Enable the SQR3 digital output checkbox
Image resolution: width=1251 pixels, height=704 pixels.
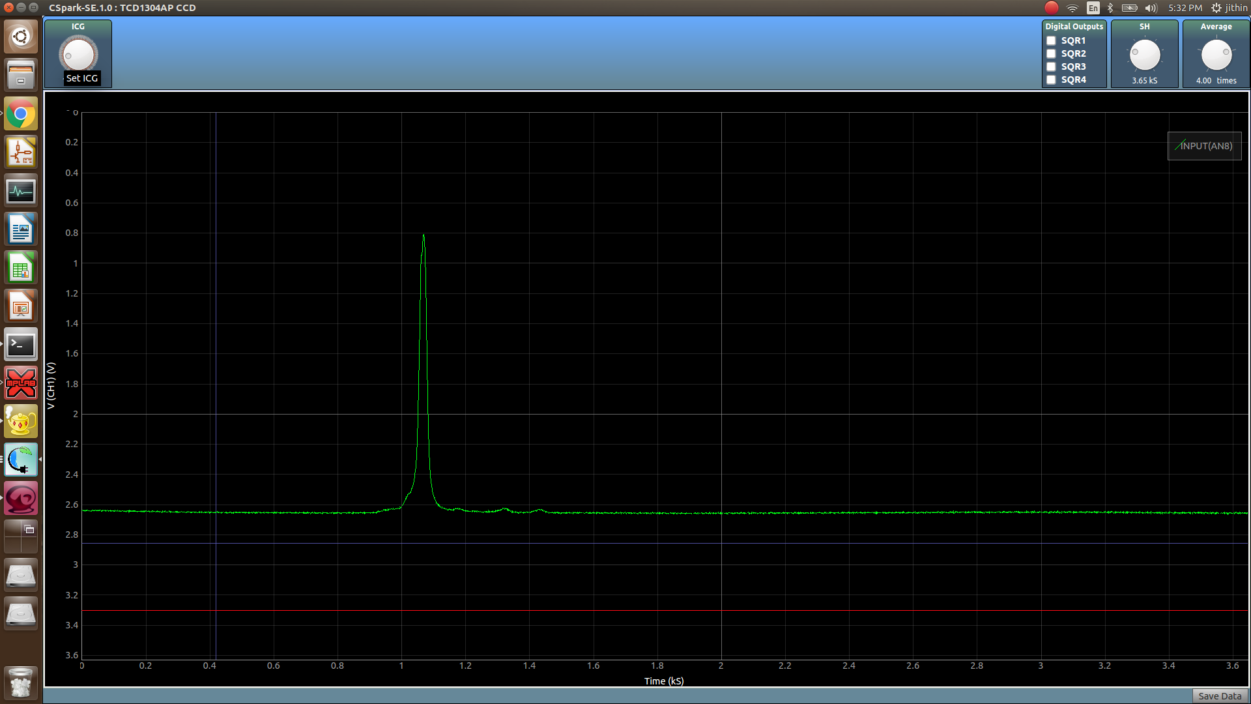[1051, 66]
